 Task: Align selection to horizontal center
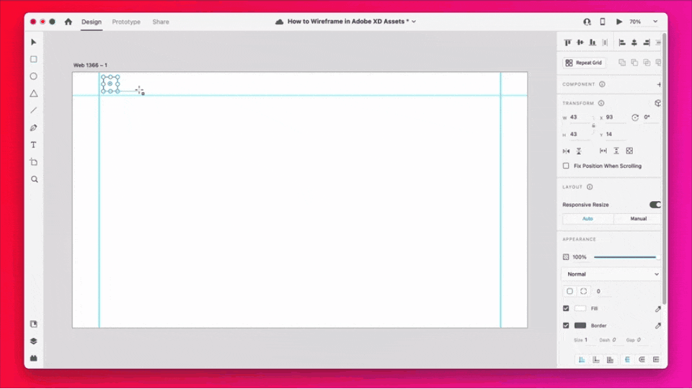pos(634,43)
